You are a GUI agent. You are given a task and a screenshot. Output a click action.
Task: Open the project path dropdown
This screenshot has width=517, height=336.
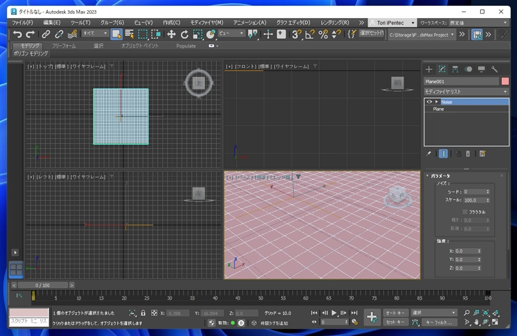click(422, 35)
